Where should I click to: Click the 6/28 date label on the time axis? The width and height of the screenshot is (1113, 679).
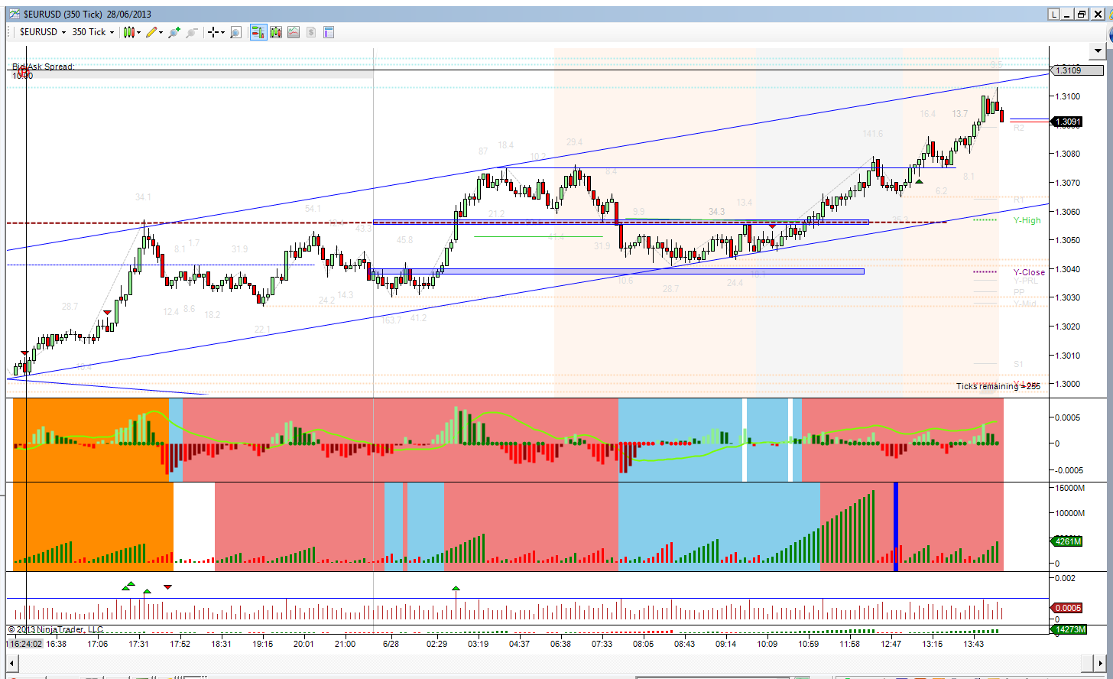click(x=391, y=644)
